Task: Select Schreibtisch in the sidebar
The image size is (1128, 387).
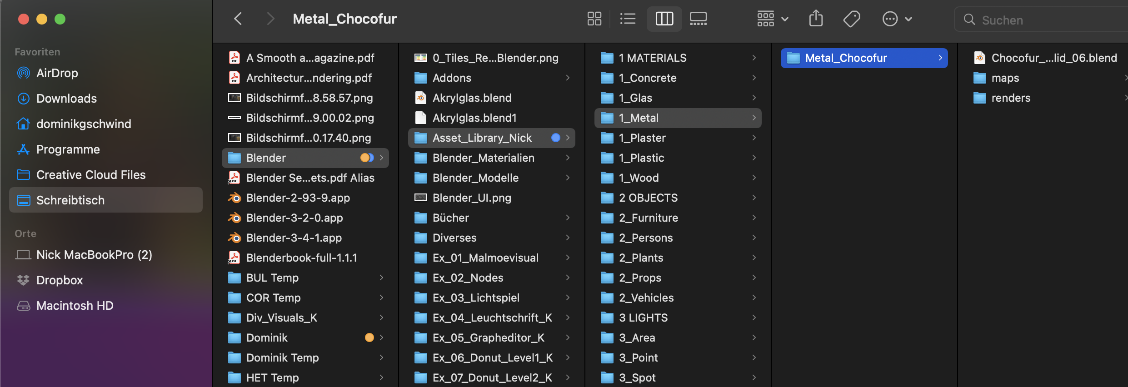Action: click(106, 200)
